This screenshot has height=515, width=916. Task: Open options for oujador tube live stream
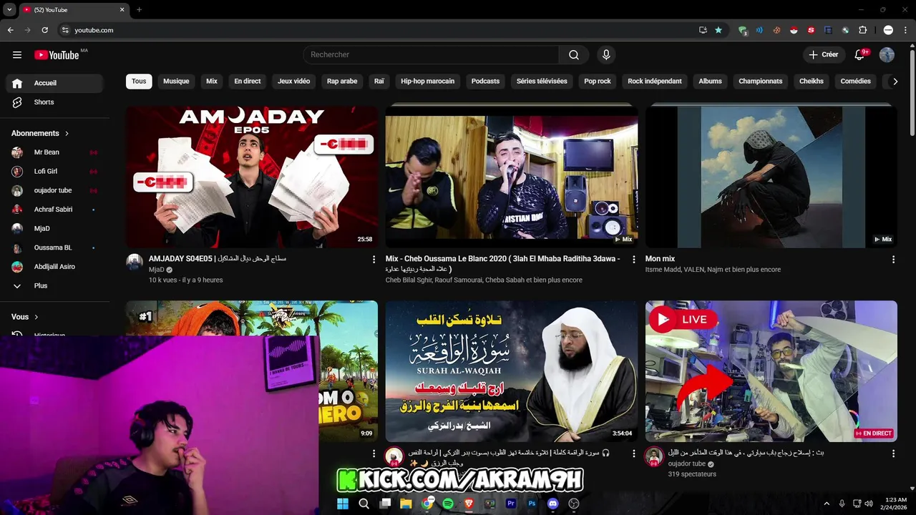tap(893, 453)
